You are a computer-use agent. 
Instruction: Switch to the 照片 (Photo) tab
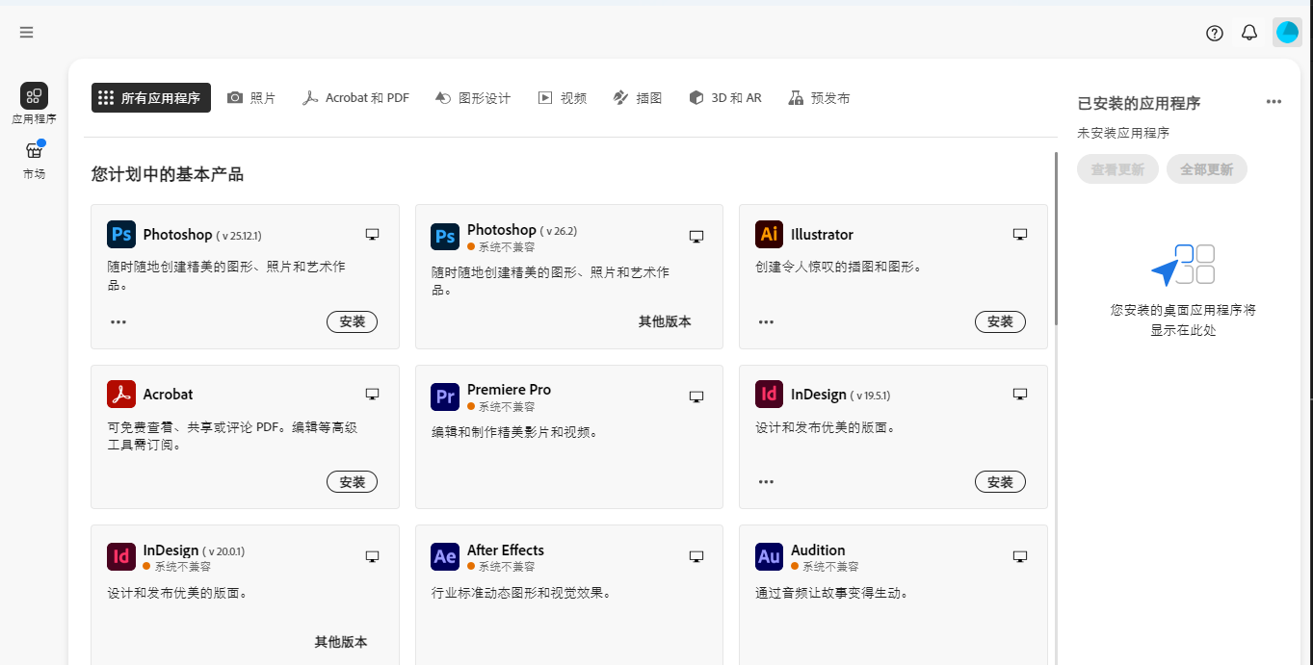tap(251, 98)
